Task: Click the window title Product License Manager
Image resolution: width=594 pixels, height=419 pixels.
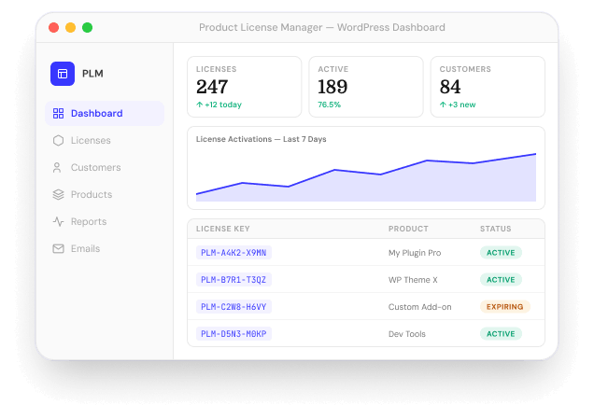Action: [322, 27]
